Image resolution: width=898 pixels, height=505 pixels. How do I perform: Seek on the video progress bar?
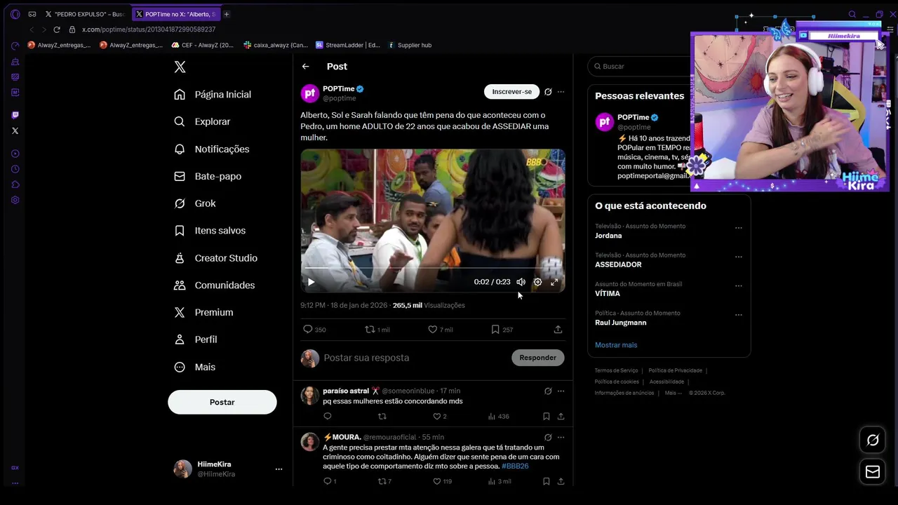[433, 268]
